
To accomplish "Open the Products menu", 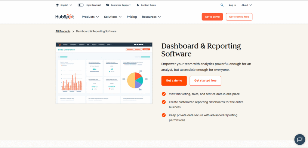I will click(x=90, y=17).
